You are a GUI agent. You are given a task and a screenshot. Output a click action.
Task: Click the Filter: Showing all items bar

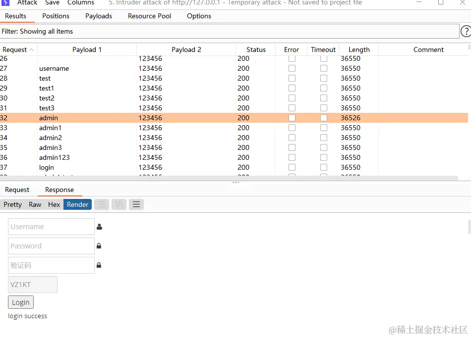pyautogui.click(x=230, y=32)
